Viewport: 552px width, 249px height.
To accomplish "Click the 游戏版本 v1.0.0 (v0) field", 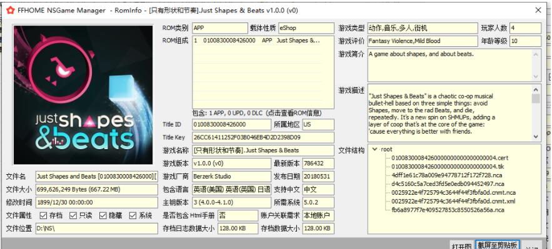I will coord(232,164).
